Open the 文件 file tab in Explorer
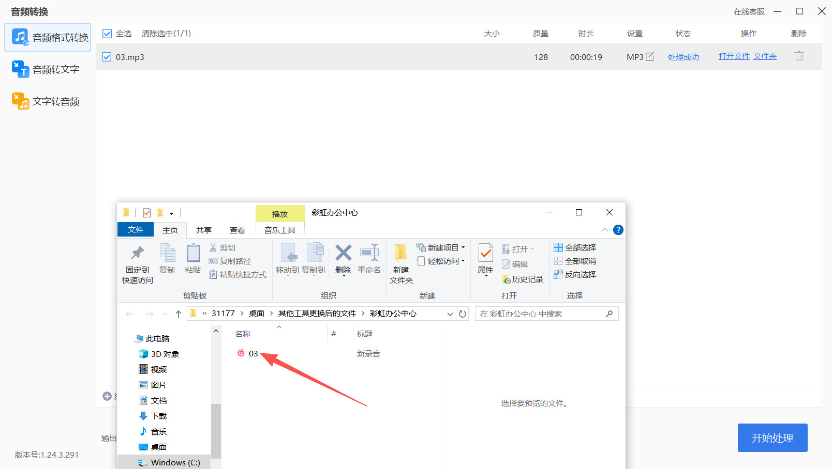The image size is (832, 469). click(x=136, y=229)
